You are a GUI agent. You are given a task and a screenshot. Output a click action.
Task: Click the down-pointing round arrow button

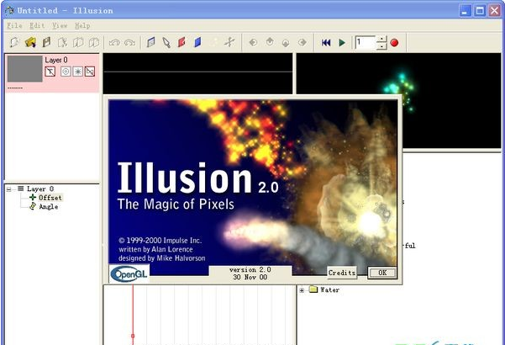coord(286,43)
